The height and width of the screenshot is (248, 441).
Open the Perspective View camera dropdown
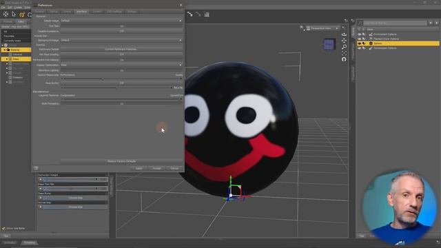click(322, 28)
